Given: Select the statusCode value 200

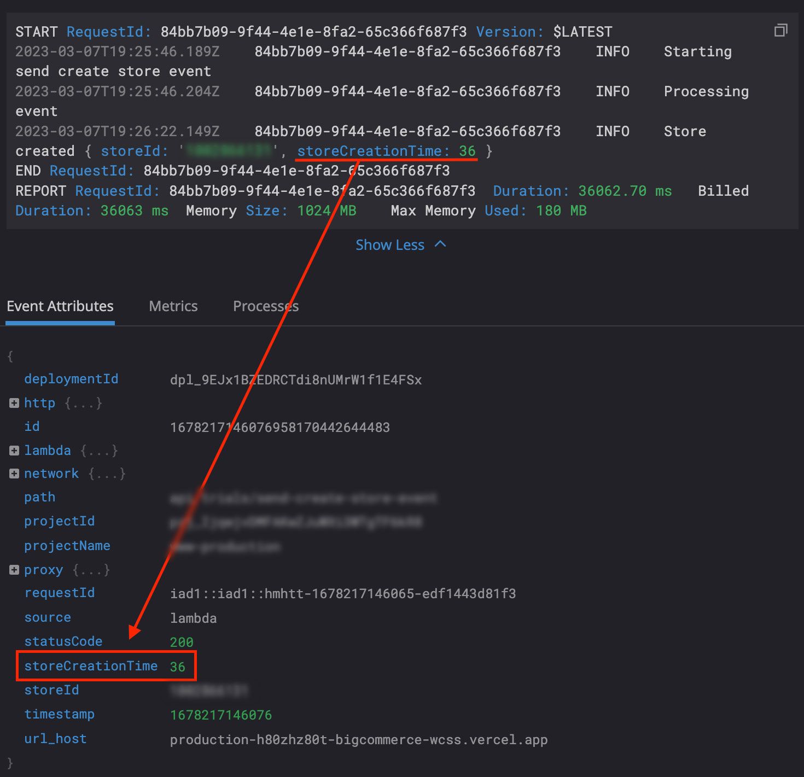Looking at the screenshot, I should coord(182,642).
